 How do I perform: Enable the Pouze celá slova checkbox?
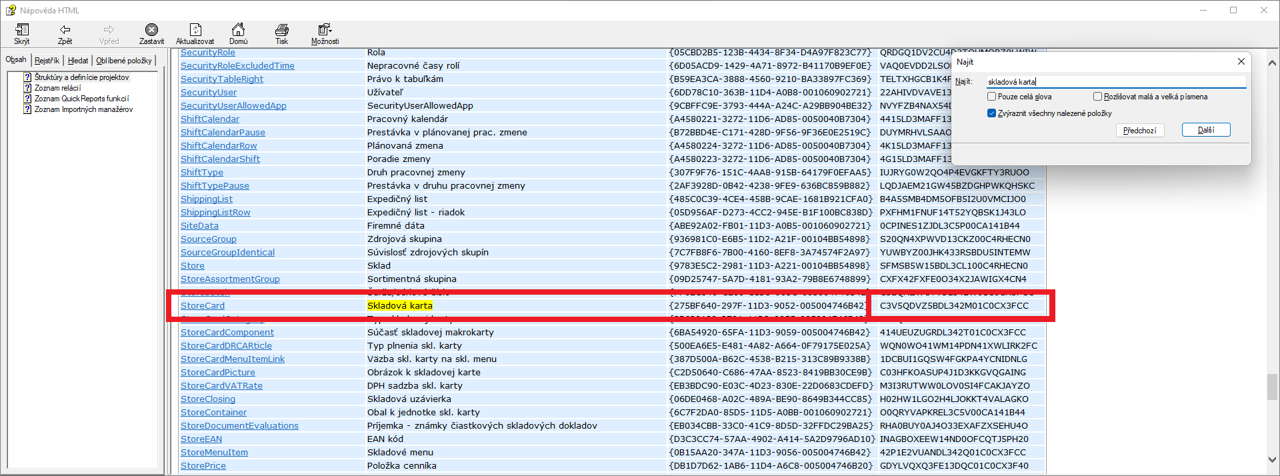click(x=991, y=97)
